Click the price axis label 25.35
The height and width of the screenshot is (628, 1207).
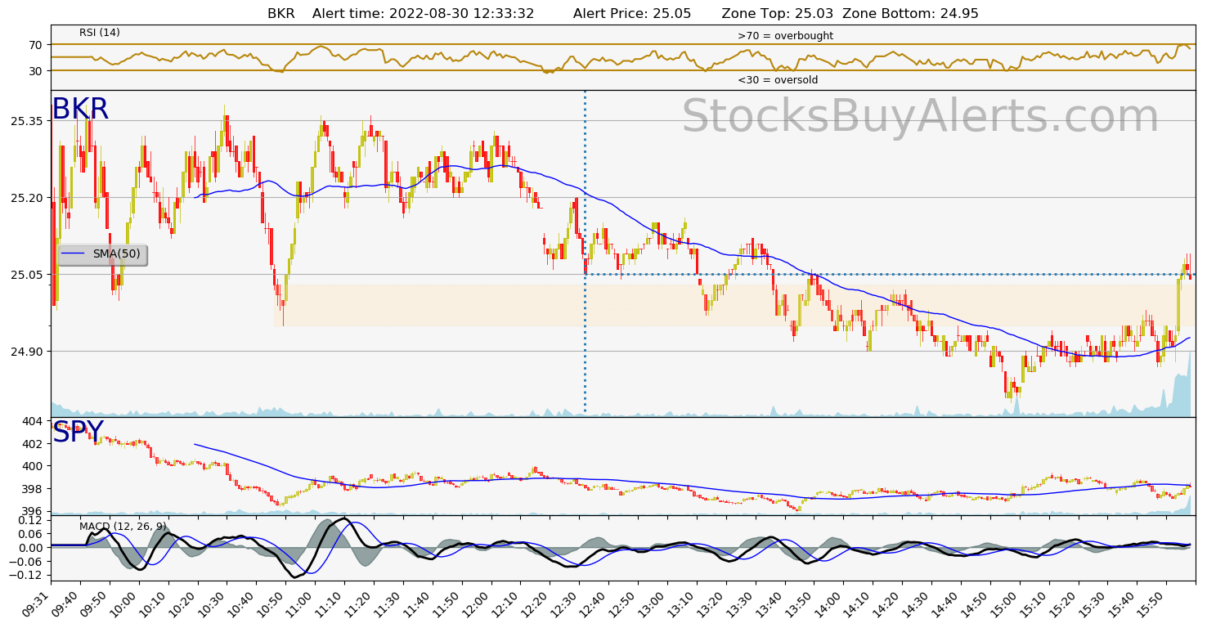pyautogui.click(x=27, y=121)
